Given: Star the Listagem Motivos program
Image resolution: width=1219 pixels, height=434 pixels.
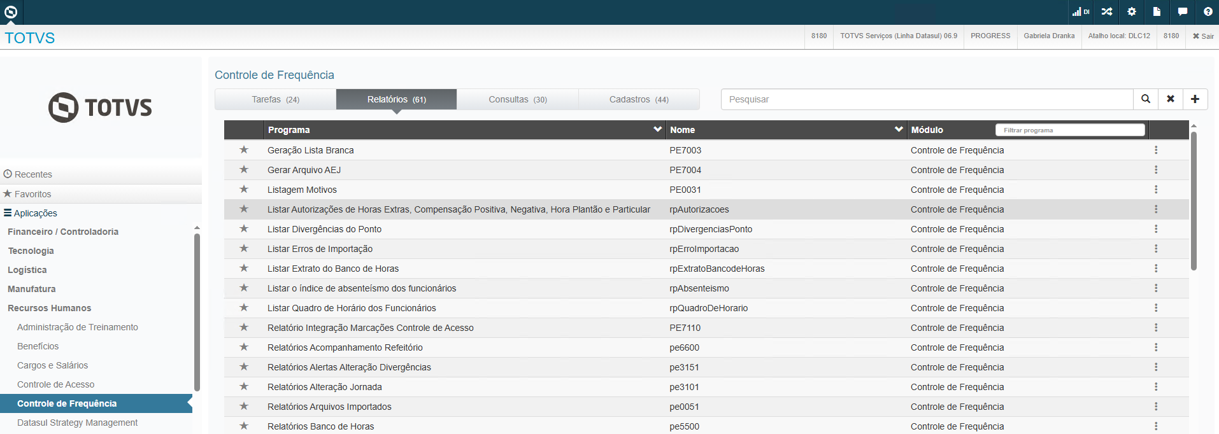Looking at the screenshot, I should (244, 189).
